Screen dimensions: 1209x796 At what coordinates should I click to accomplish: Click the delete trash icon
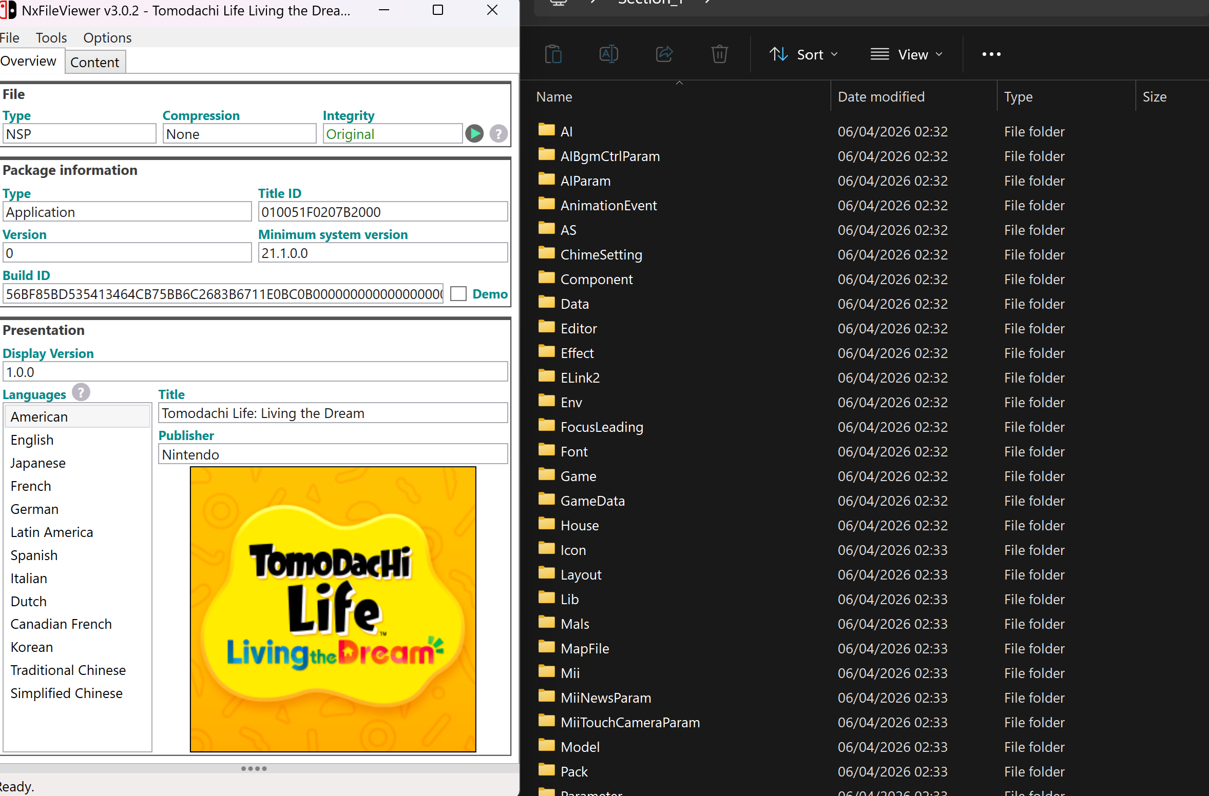719,54
